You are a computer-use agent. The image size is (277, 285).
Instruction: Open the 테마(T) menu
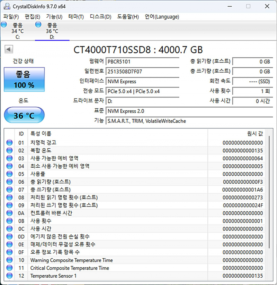tap(76, 17)
